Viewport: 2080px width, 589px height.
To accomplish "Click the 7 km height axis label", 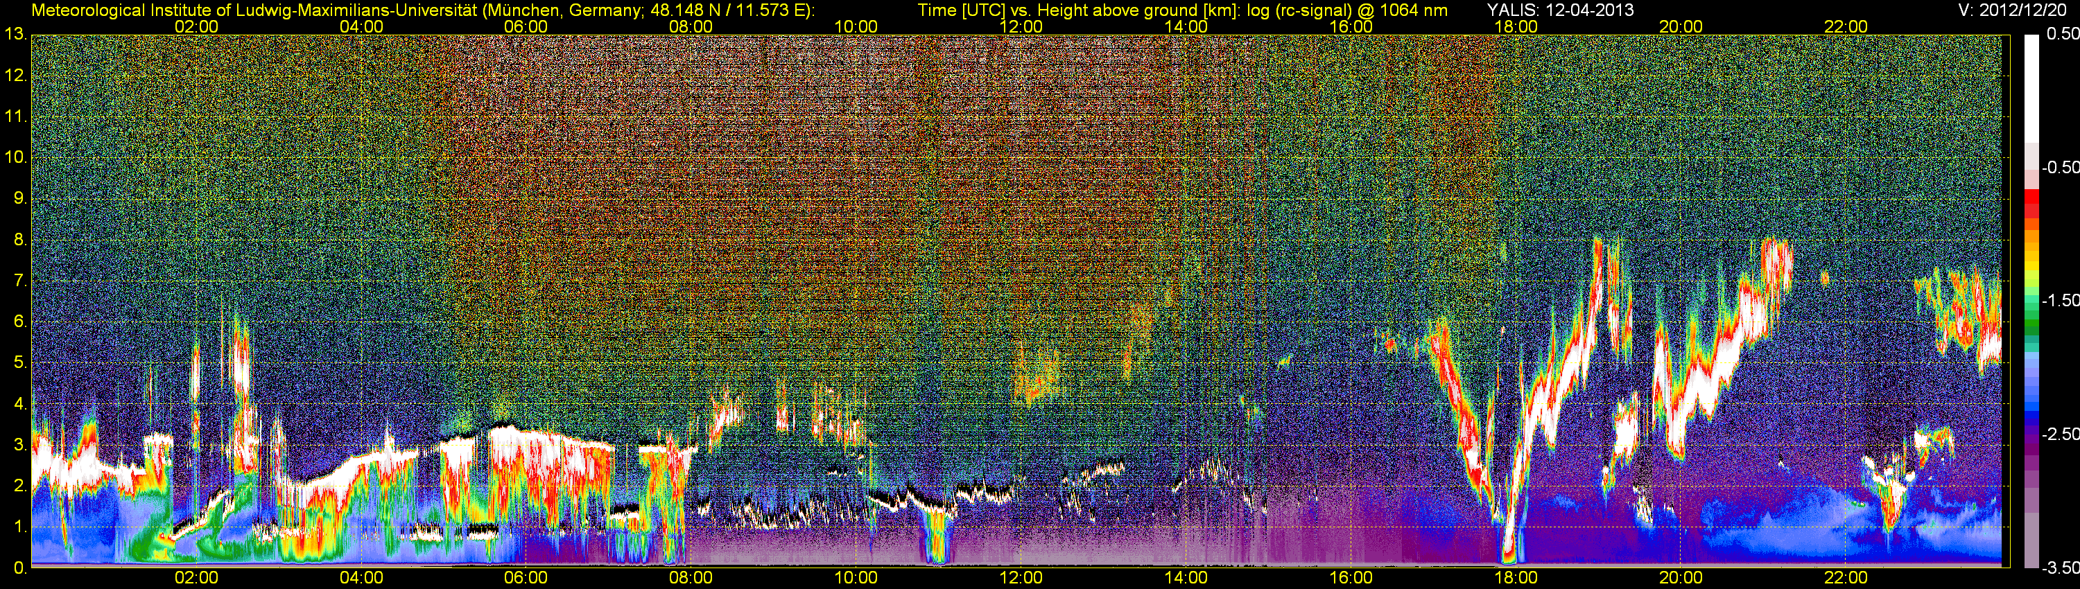I will [x=19, y=281].
